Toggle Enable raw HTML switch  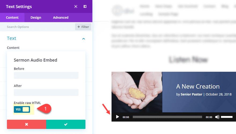click(22, 109)
